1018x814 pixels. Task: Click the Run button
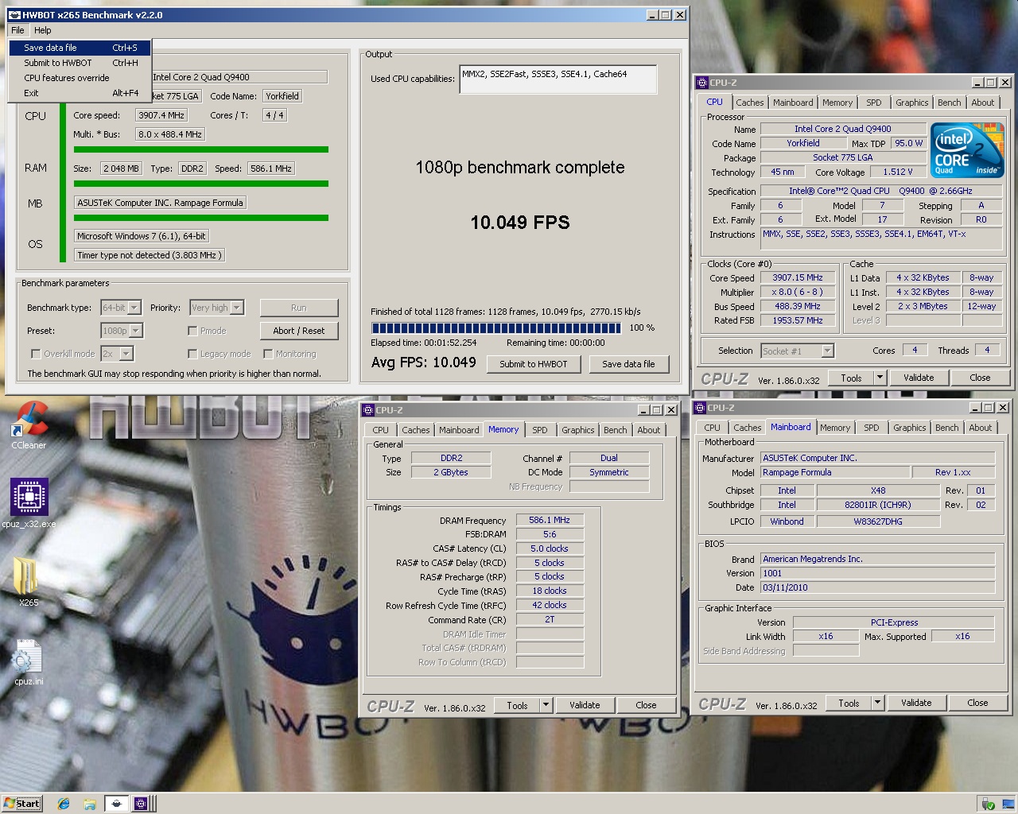(x=298, y=308)
